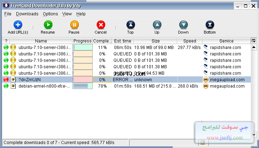
Task: Click 168.51 MB of 215.8 size cell
Action: coord(155,86)
